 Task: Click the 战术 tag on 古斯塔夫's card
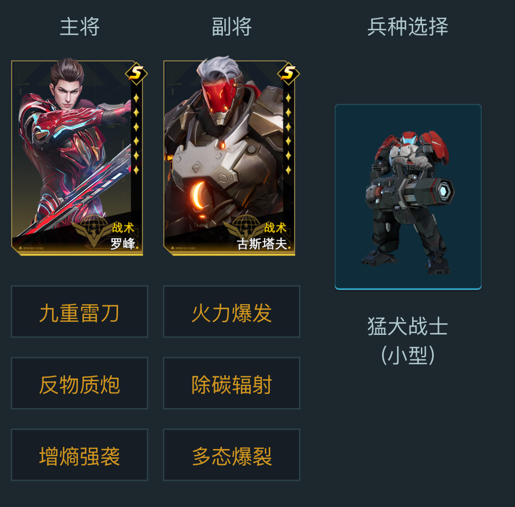[x=275, y=228]
